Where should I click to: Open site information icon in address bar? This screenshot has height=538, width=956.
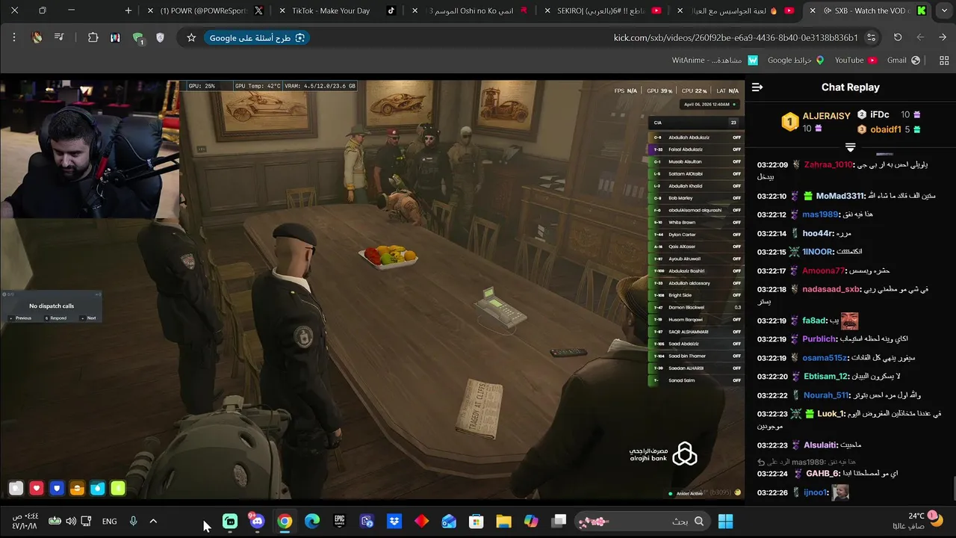pyautogui.click(x=872, y=37)
